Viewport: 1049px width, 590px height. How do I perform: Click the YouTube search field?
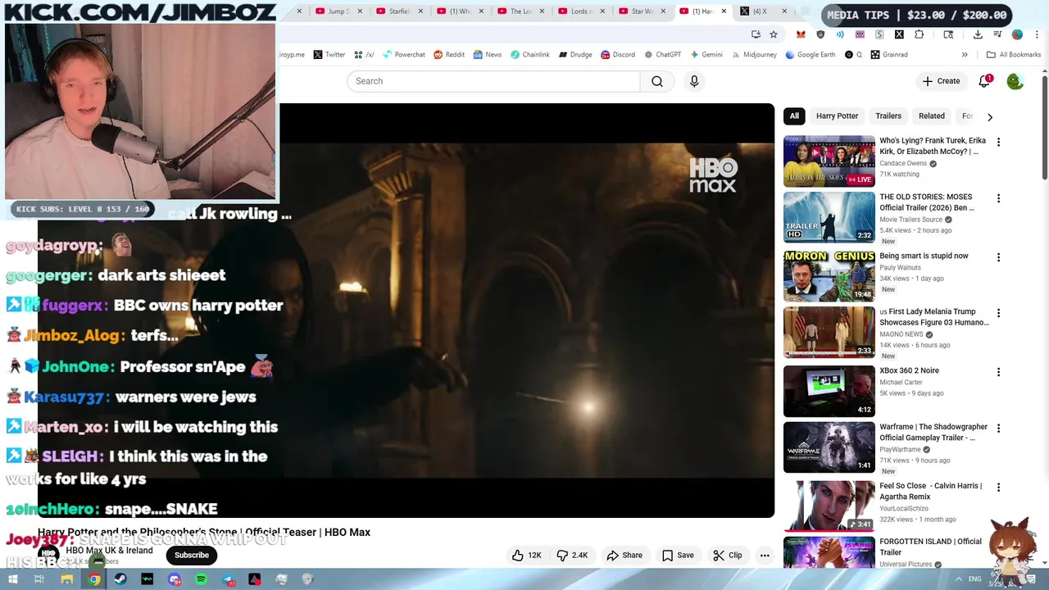[x=493, y=81]
